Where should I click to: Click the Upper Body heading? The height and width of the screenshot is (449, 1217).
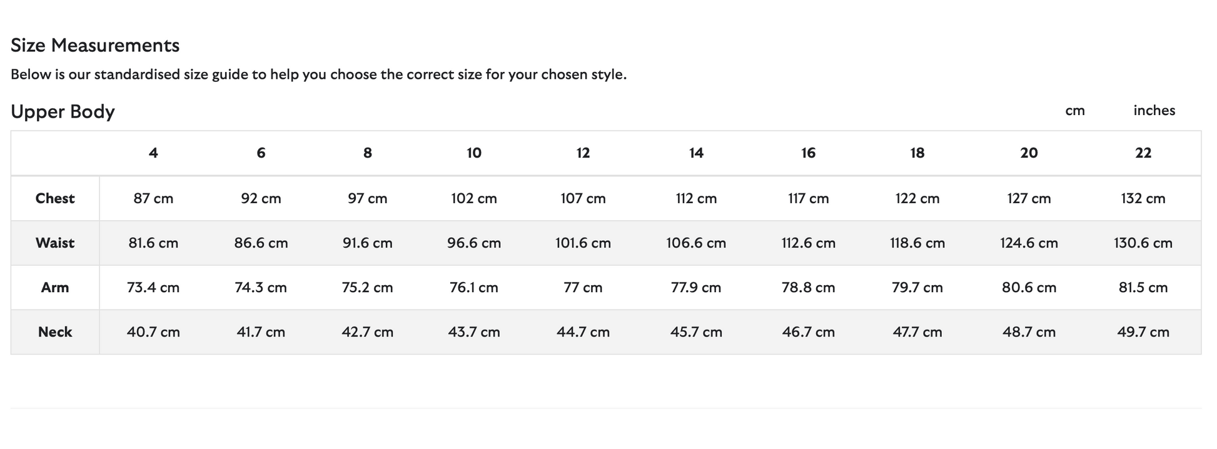click(x=63, y=111)
